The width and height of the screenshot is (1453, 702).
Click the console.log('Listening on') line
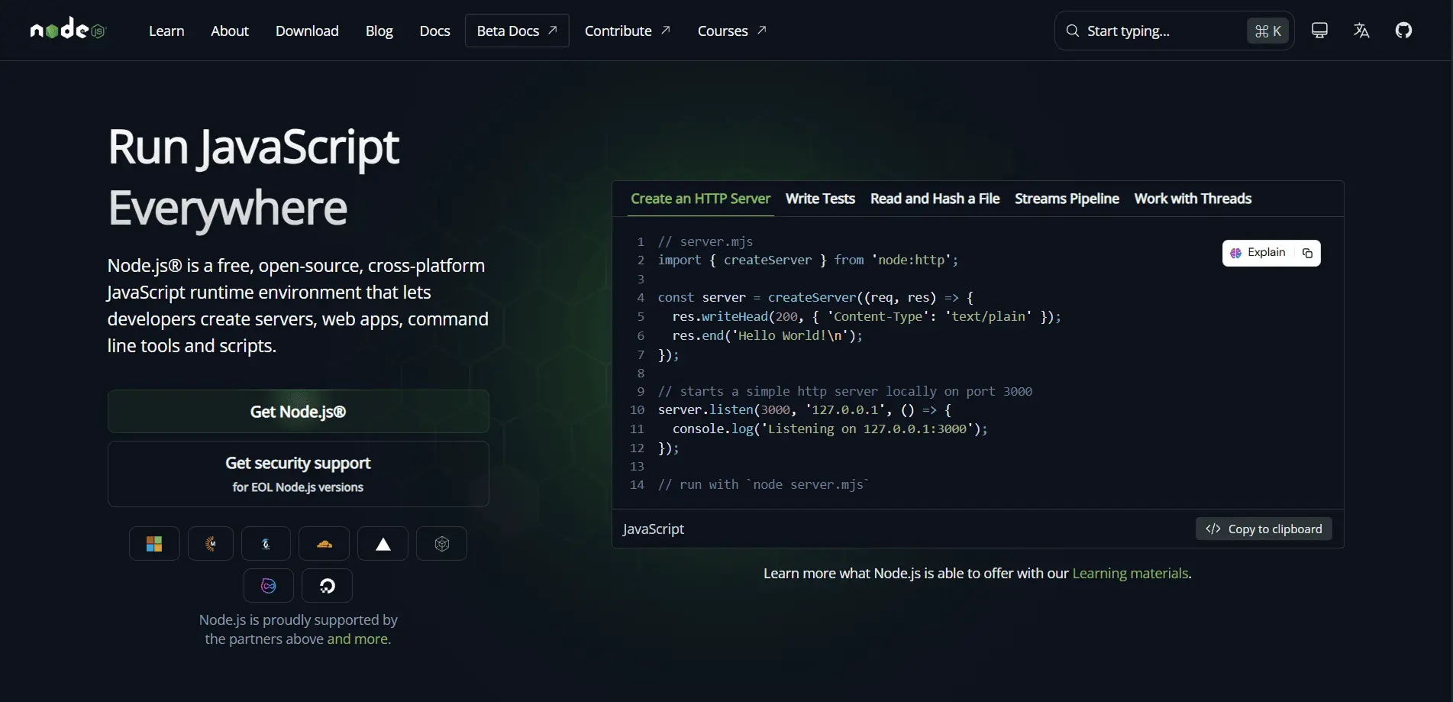tap(830, 429)
